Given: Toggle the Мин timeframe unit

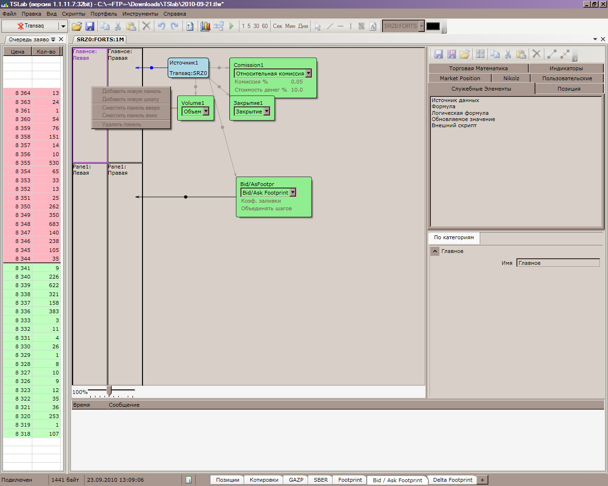Looking at the screenshot, I should click(290, 26).
